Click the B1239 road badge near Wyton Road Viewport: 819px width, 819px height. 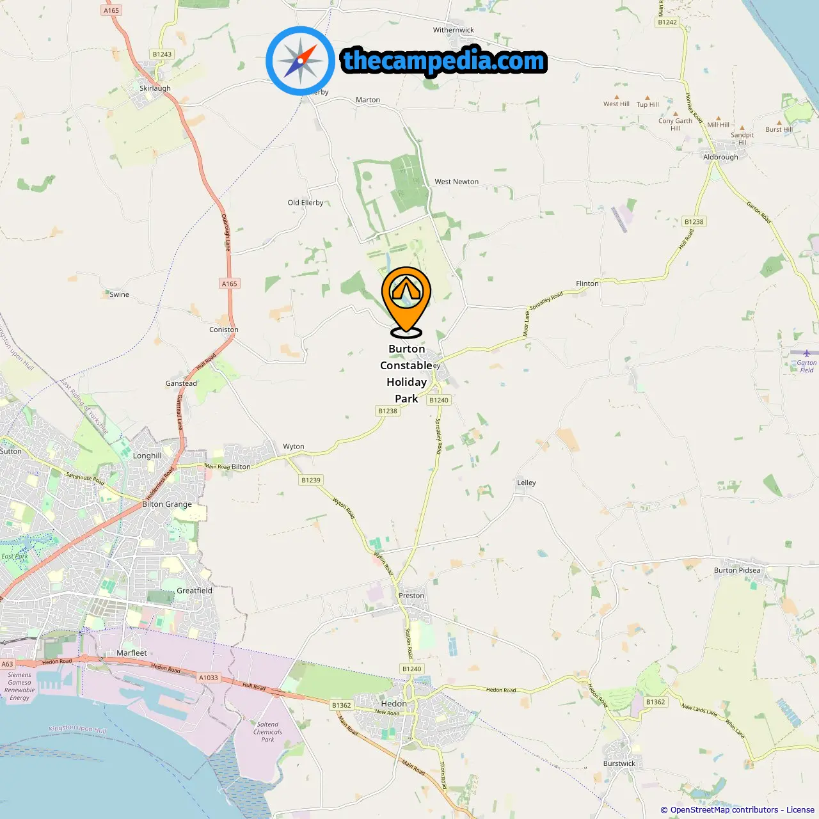coord(311,480)
